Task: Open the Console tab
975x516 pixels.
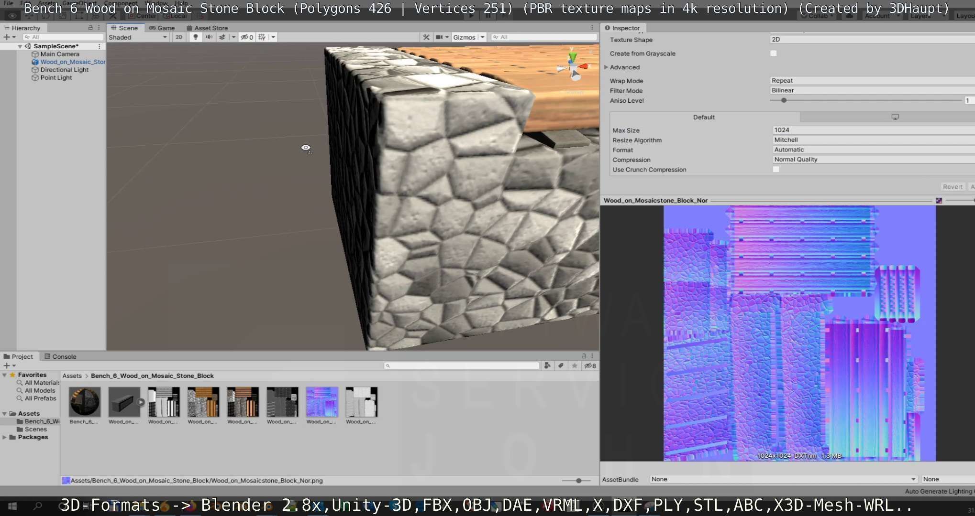Action: click(60, 356)
